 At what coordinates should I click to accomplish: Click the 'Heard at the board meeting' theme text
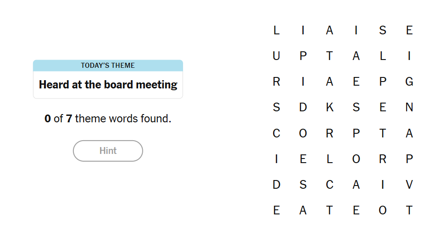[108, 85]
